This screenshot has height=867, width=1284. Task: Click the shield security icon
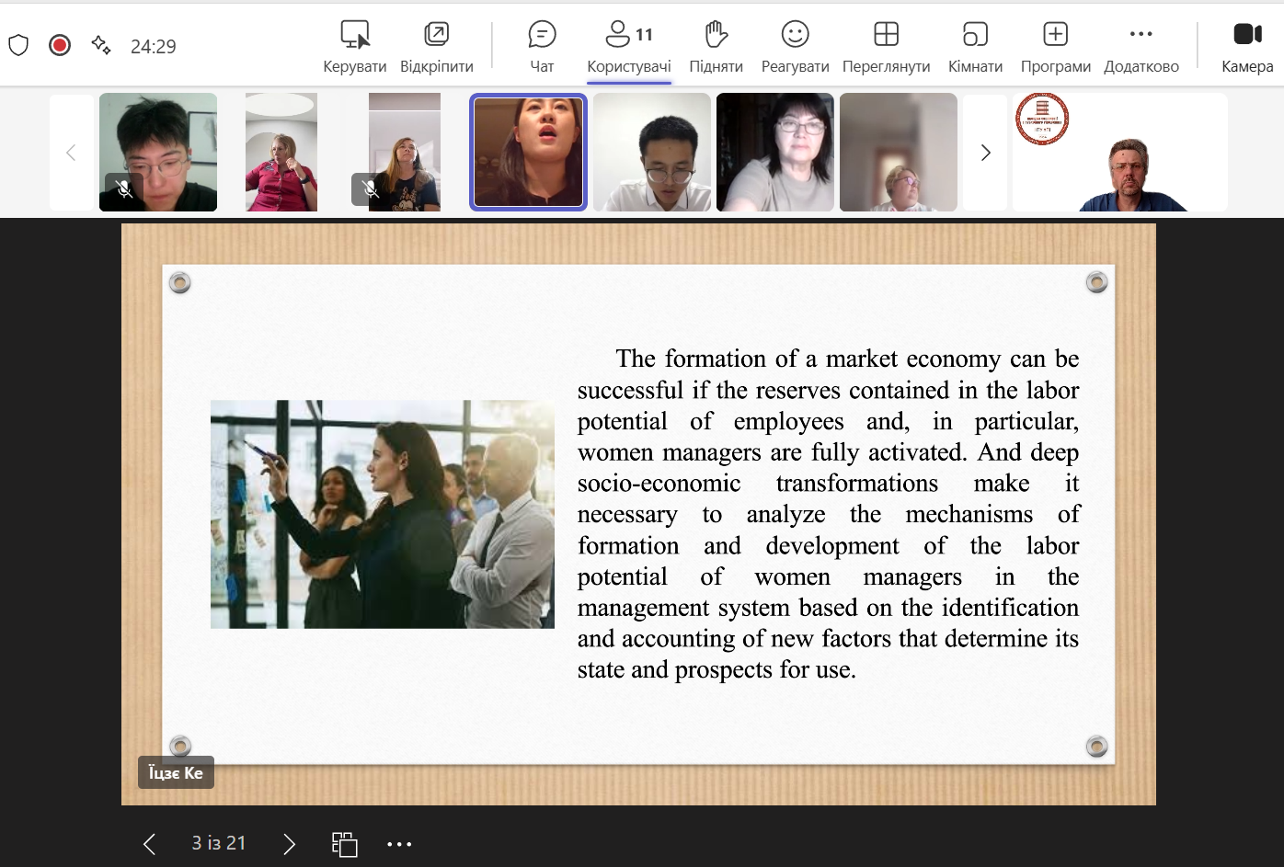tap(18, 45)
